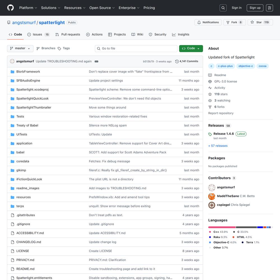Viewport: 280px width, 280px height.
Task: Open the master branch dropdown
Action: click(x=20, y=48)
